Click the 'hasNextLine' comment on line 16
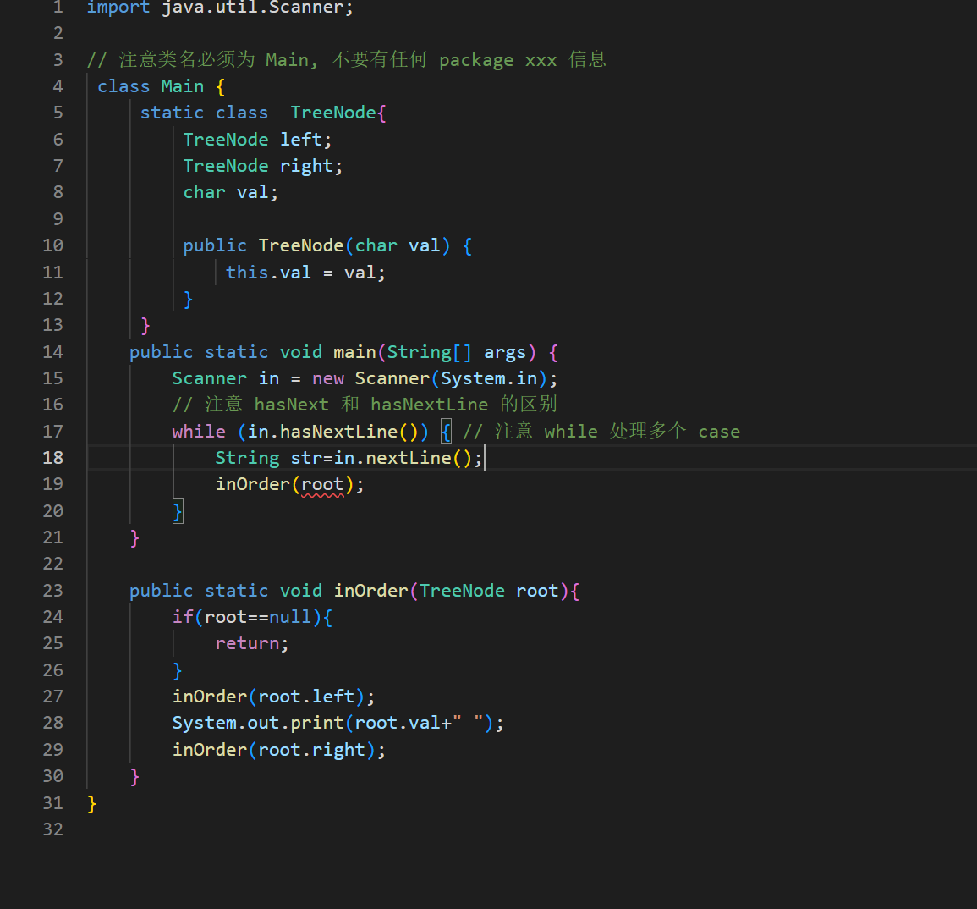Screen dimensions: 977x909 click(430, 405)
